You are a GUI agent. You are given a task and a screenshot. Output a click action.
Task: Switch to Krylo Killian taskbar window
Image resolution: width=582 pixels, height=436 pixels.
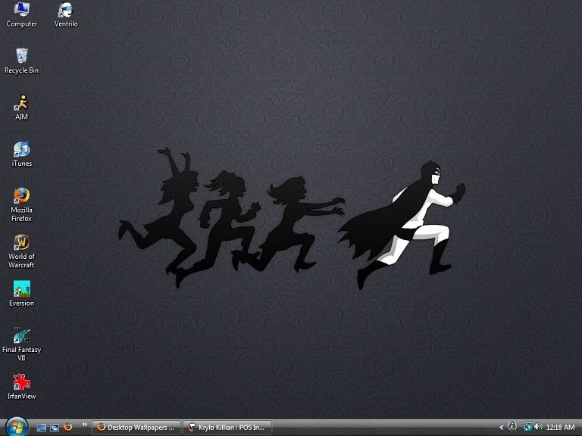227,428
